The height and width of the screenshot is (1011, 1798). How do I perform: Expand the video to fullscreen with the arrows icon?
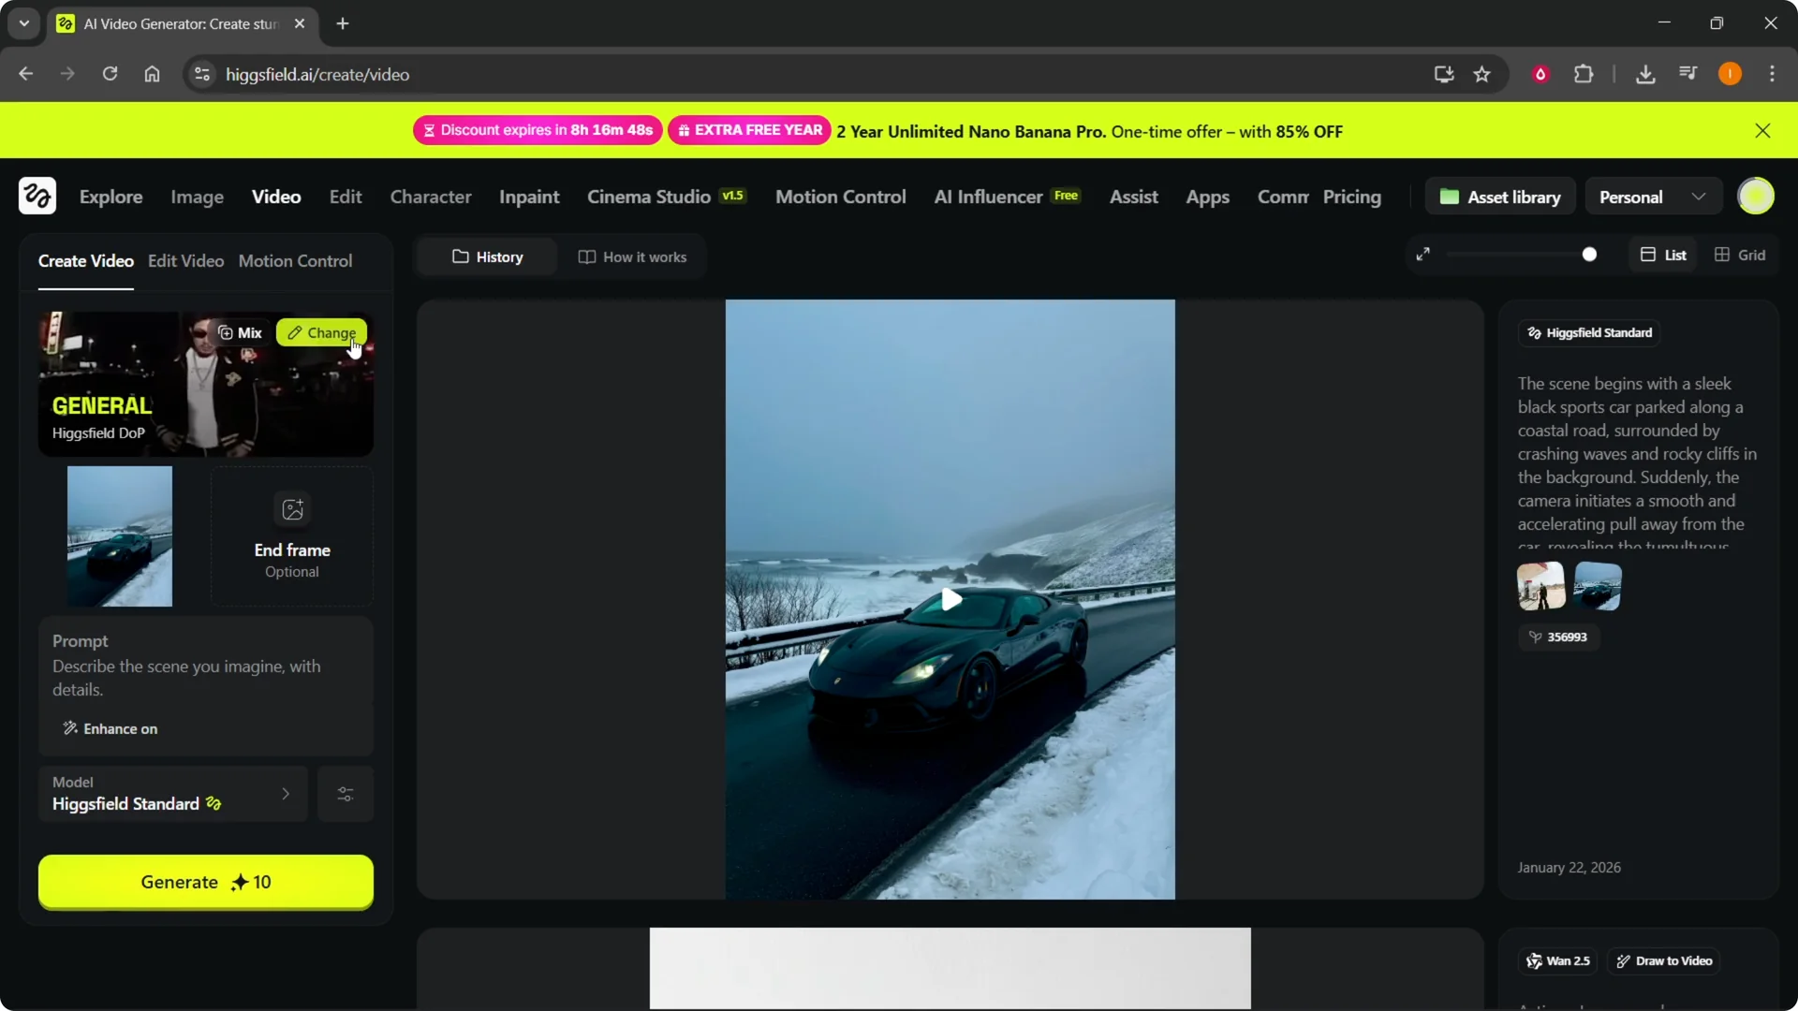click(1423, 254)
